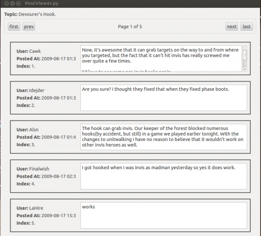
Task: Minimize the PostViewer.py window
Action: (13, 3)
